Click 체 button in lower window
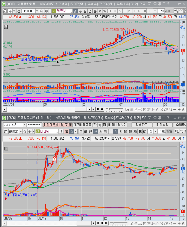 [x=100, y=125]
